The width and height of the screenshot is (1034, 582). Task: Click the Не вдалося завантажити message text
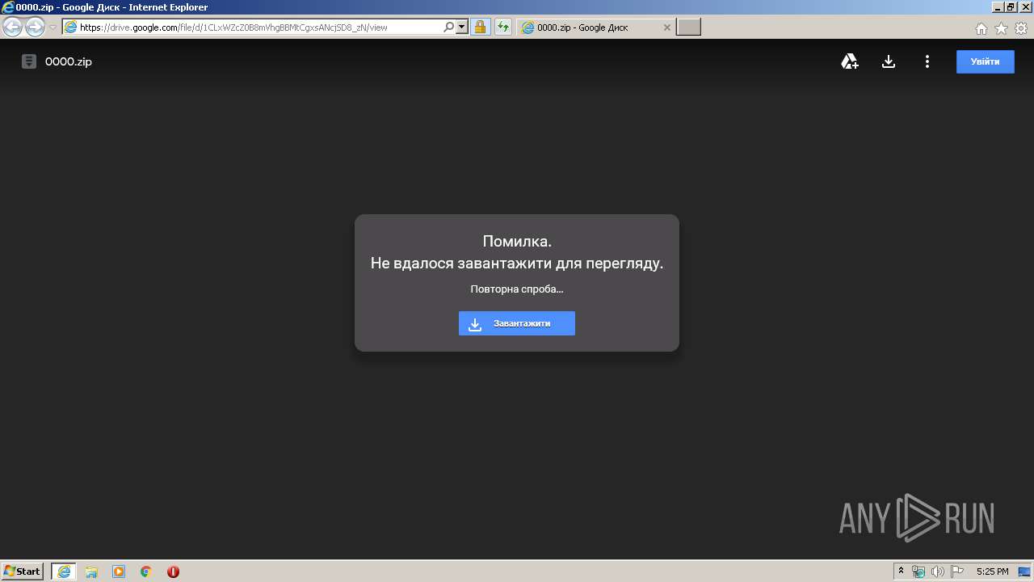[x=517, y=263]
